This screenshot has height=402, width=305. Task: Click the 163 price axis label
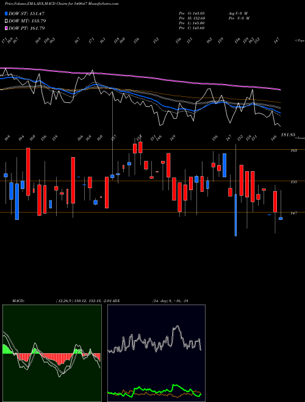[x=293, y=150]
